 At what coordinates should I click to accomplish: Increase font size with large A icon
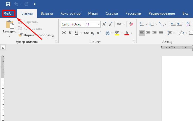point(104,24)
